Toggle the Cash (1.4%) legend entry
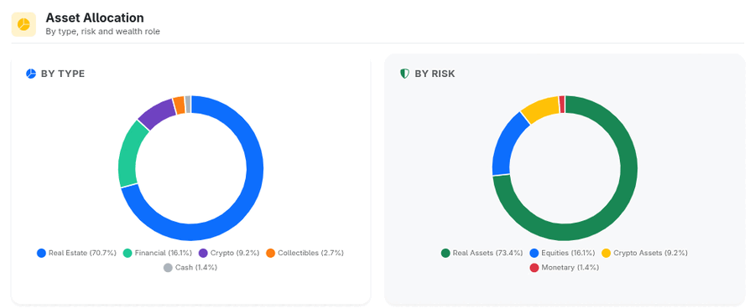The image size is (755, 308). pos(190,268)
